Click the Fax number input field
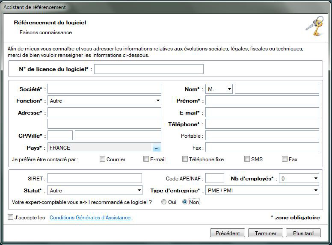This screenshot has height=245, width=332. tap(262, 148)
